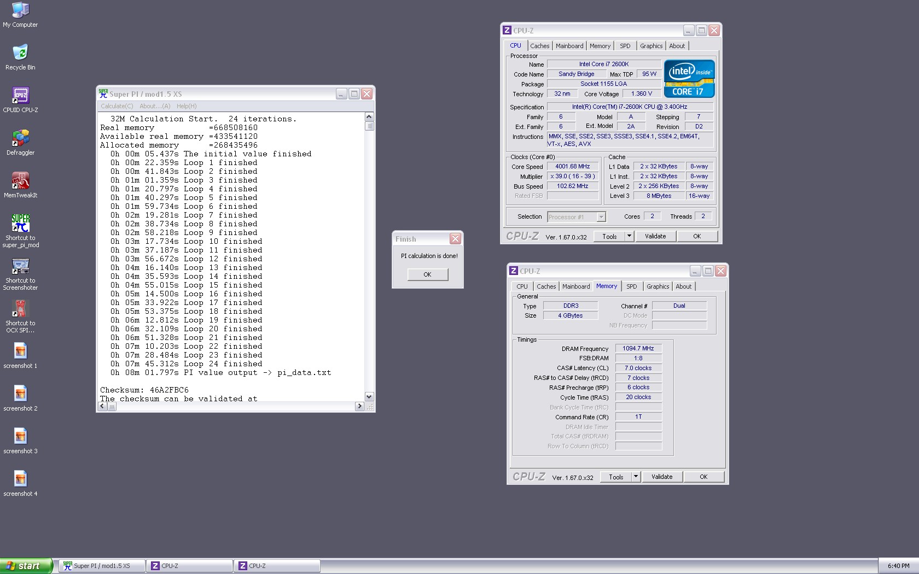919x574 pixels.
Task: Select SPD tab in lower CPU-Z window
Action: [632, 286]
